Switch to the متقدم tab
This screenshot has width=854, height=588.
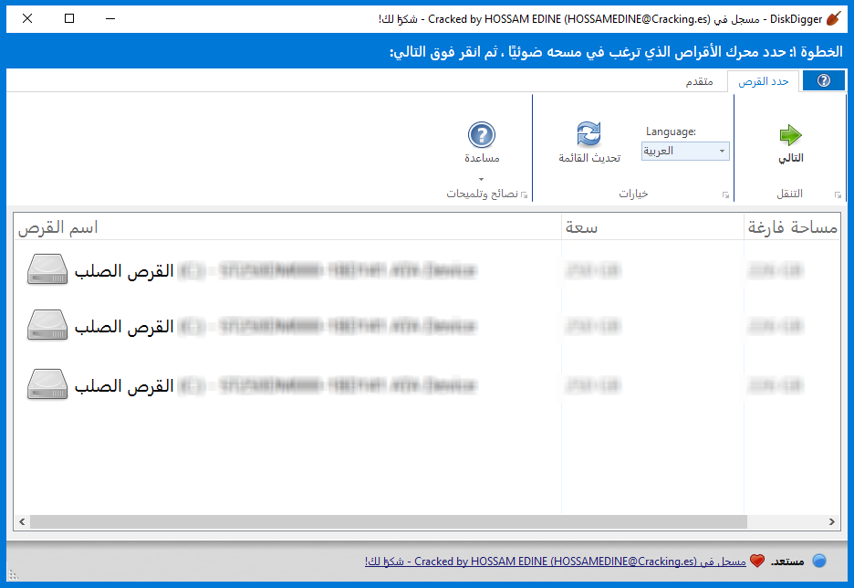coord(699,81)
